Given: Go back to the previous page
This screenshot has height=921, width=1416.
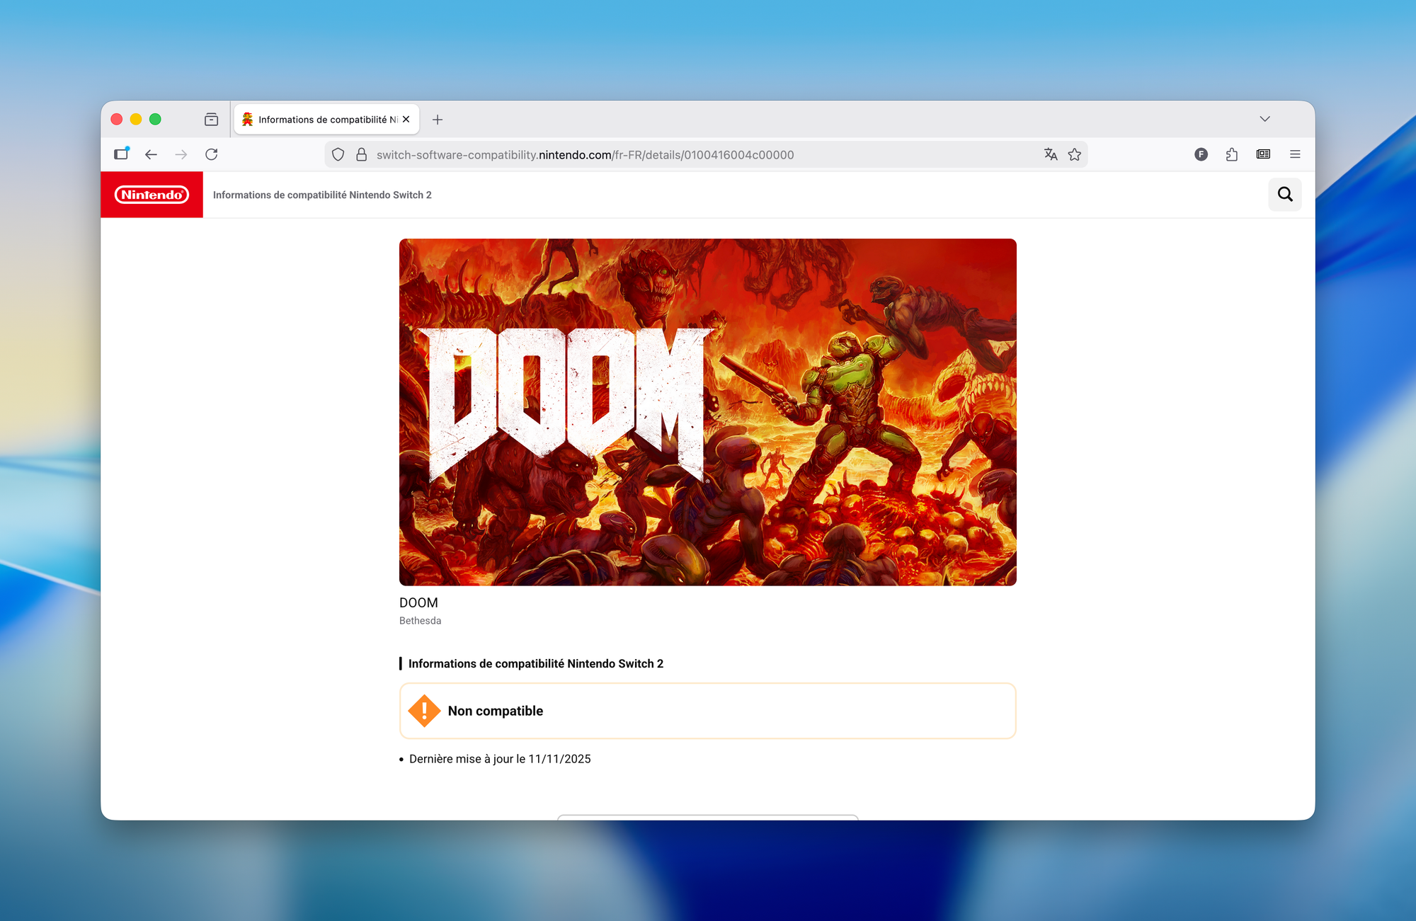Looking at the screenshot, I should coord(151,154).
